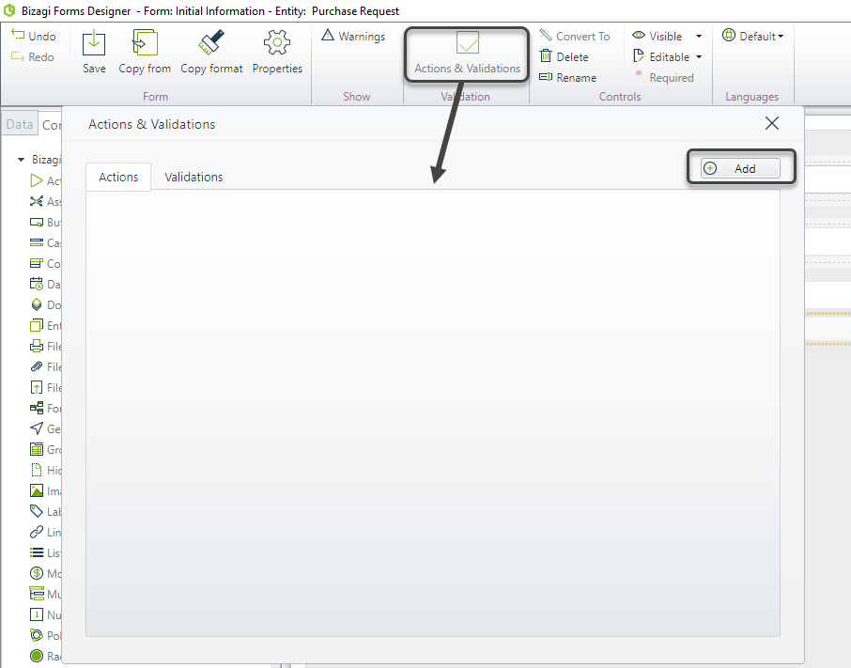Switch to the Actions tab

(118, 177)
